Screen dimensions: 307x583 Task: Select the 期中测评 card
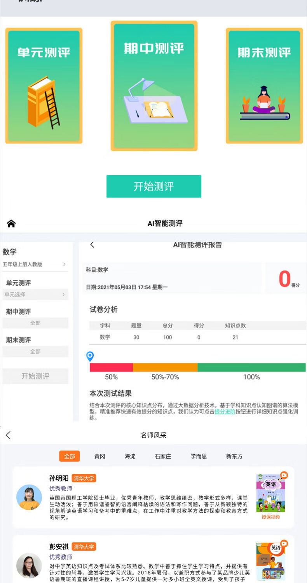point(154,86)
